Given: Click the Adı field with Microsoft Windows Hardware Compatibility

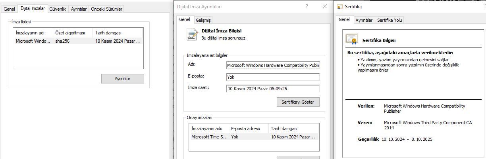Looking at the screenshot, I should pyautogui.click(x=273, y=65).
